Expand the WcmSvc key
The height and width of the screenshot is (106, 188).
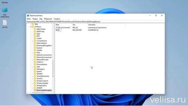[33, 79]
